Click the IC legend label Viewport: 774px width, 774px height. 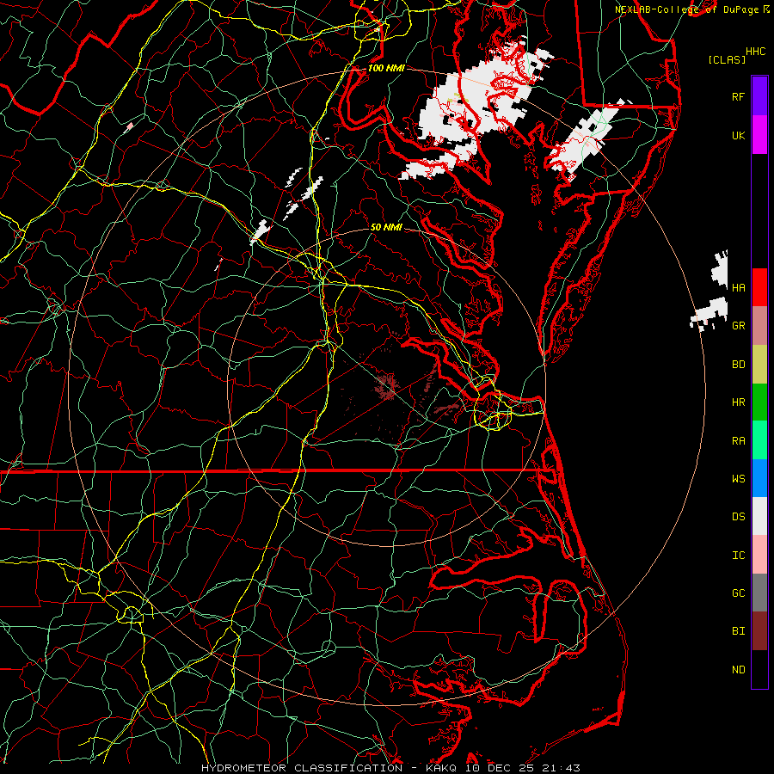coord(739,556)
